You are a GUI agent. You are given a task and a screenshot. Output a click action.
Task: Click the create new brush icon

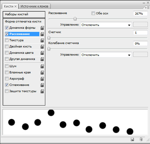point(132,139)
